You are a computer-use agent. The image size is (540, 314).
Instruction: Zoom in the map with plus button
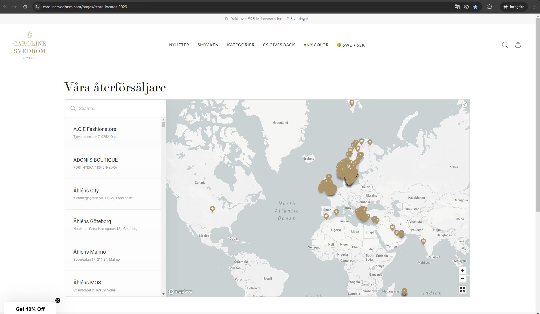(462, 270)
